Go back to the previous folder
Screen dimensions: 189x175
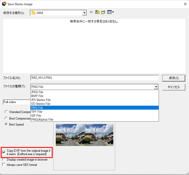(x=91, y=12)
